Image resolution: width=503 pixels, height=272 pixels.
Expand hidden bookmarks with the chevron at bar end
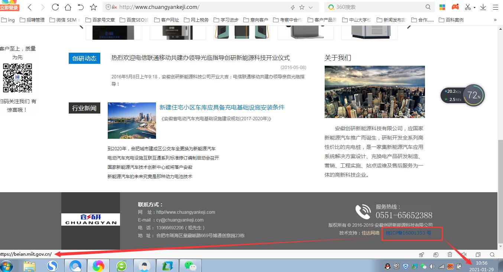[x=495, y=20]
